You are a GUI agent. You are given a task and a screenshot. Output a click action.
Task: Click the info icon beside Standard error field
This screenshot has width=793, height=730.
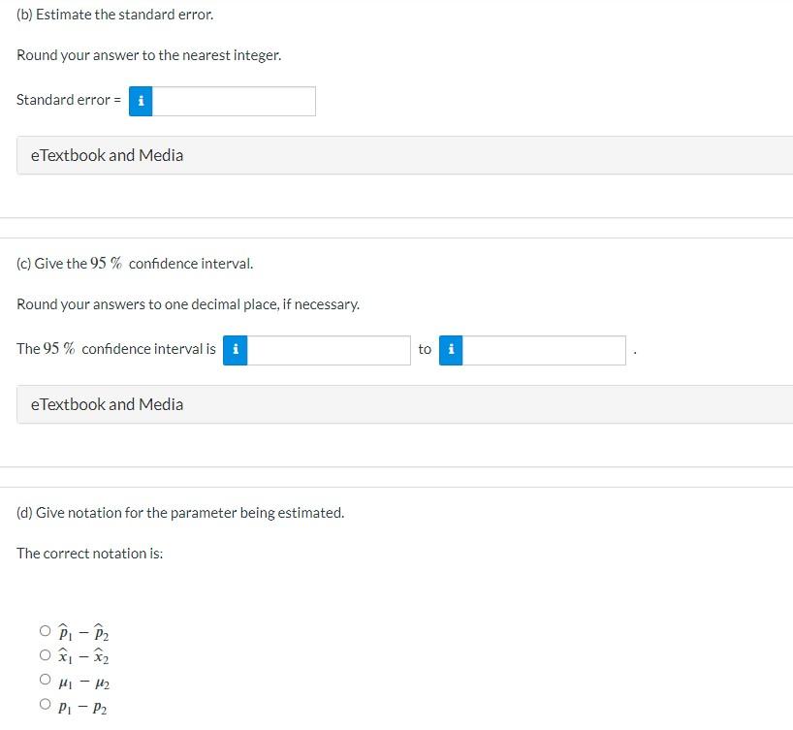tap(141, 101)
